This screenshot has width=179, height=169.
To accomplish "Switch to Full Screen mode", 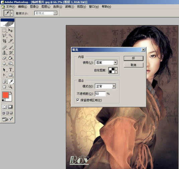I will (x=11, y=113).
